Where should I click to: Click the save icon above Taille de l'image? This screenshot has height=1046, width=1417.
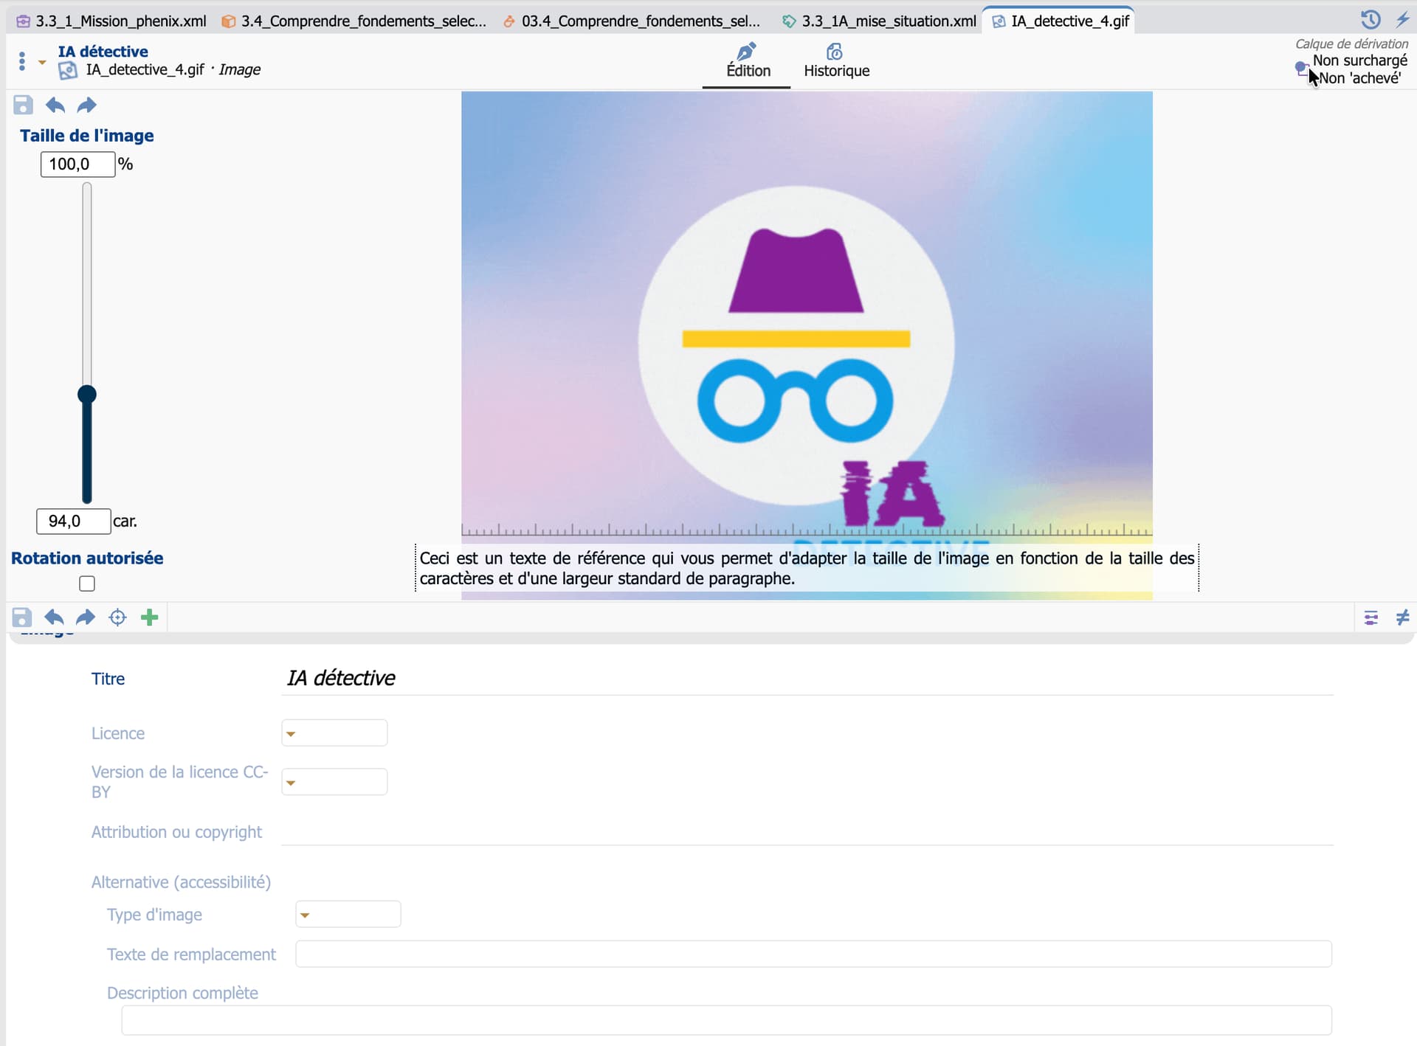(23, 105)
